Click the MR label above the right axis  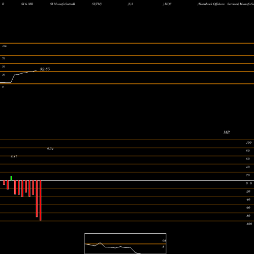pyautogui.click(x=227, y=132)
